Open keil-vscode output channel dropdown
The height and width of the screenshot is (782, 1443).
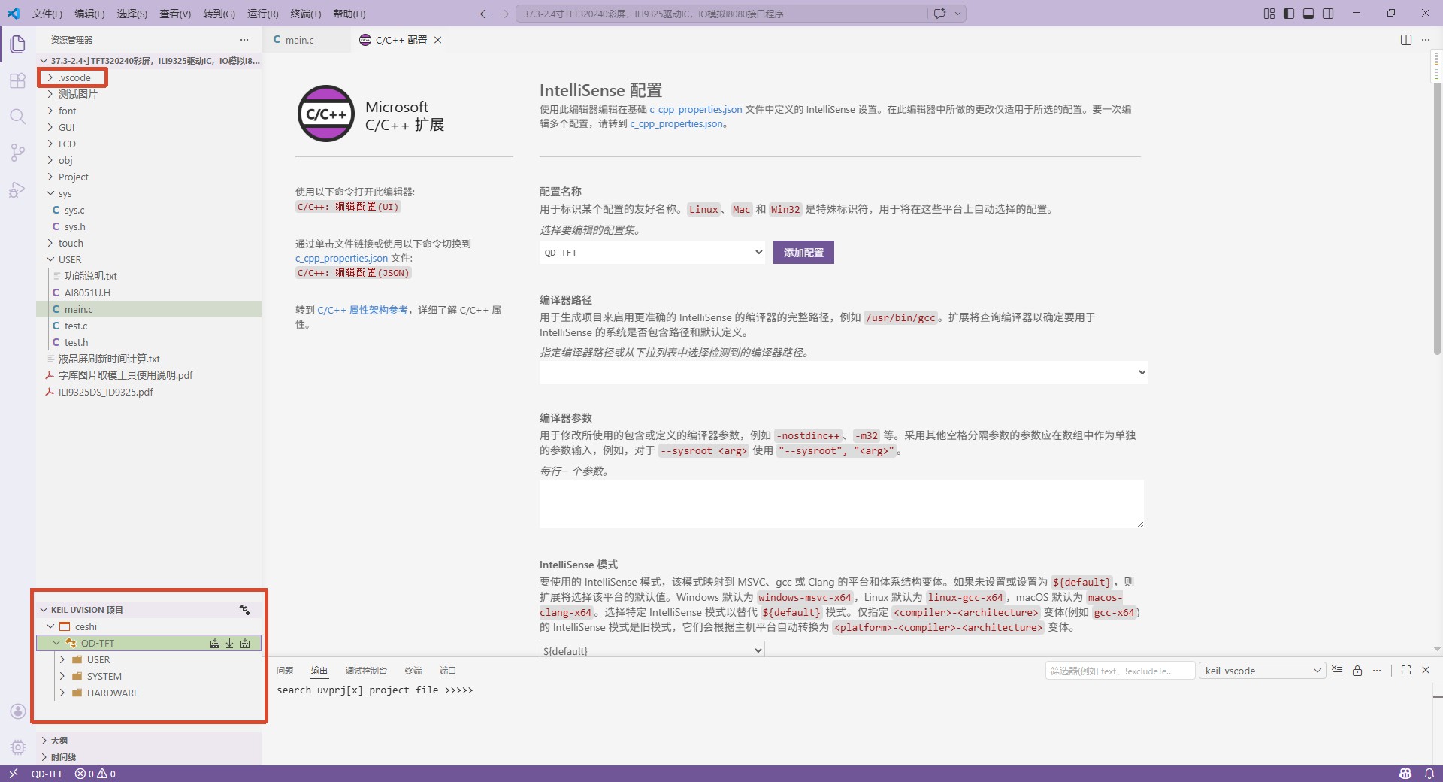[1262, 671]
